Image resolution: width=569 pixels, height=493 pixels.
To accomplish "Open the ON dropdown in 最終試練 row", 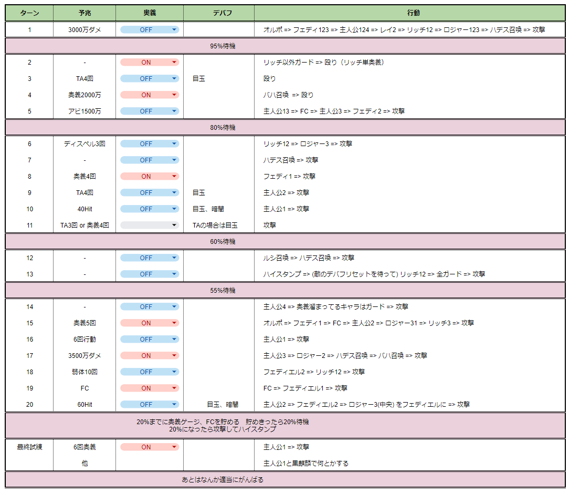I will (x=150, y=447).
